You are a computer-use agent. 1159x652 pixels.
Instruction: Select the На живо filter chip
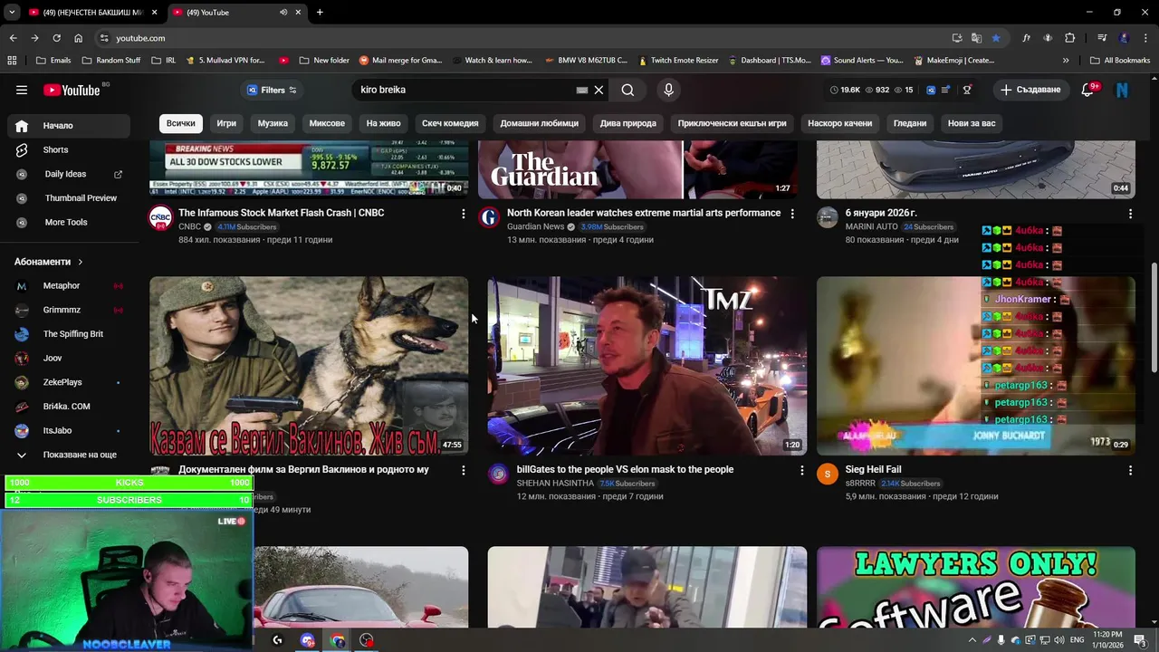pos(383,123)
